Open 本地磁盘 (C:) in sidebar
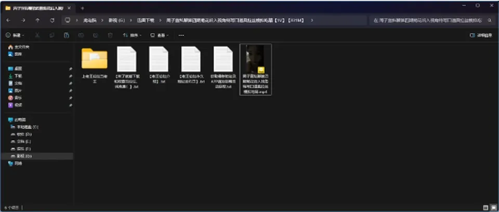Image resolution: width=499 pixels, height=212 pixels. (x=24, y=127)
